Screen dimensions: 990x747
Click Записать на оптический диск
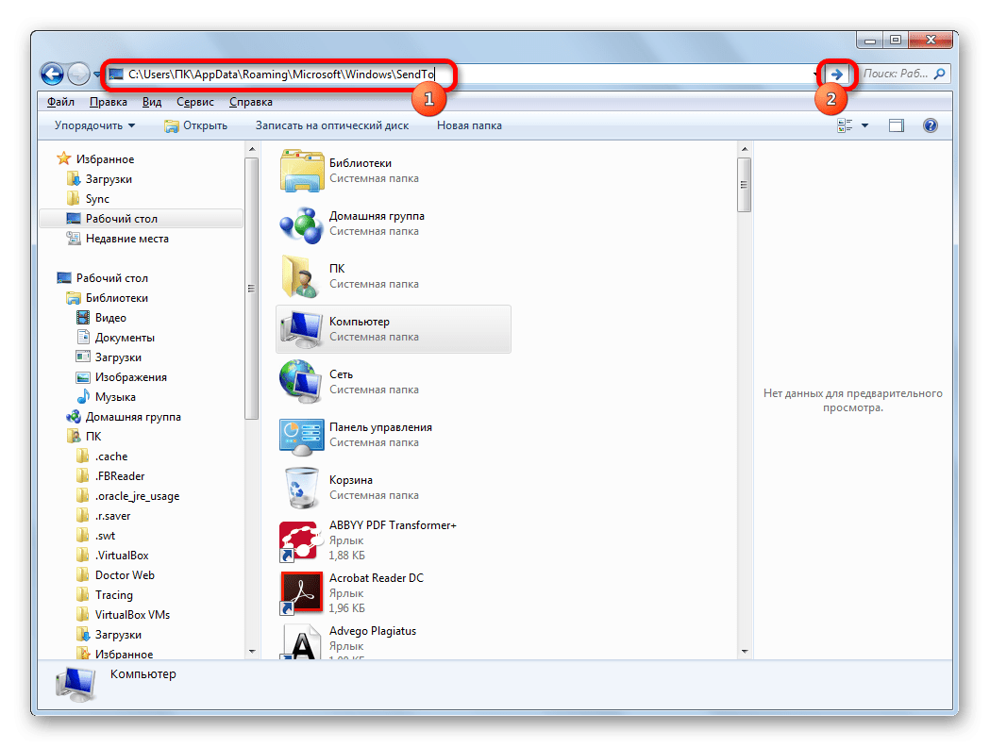332,125
